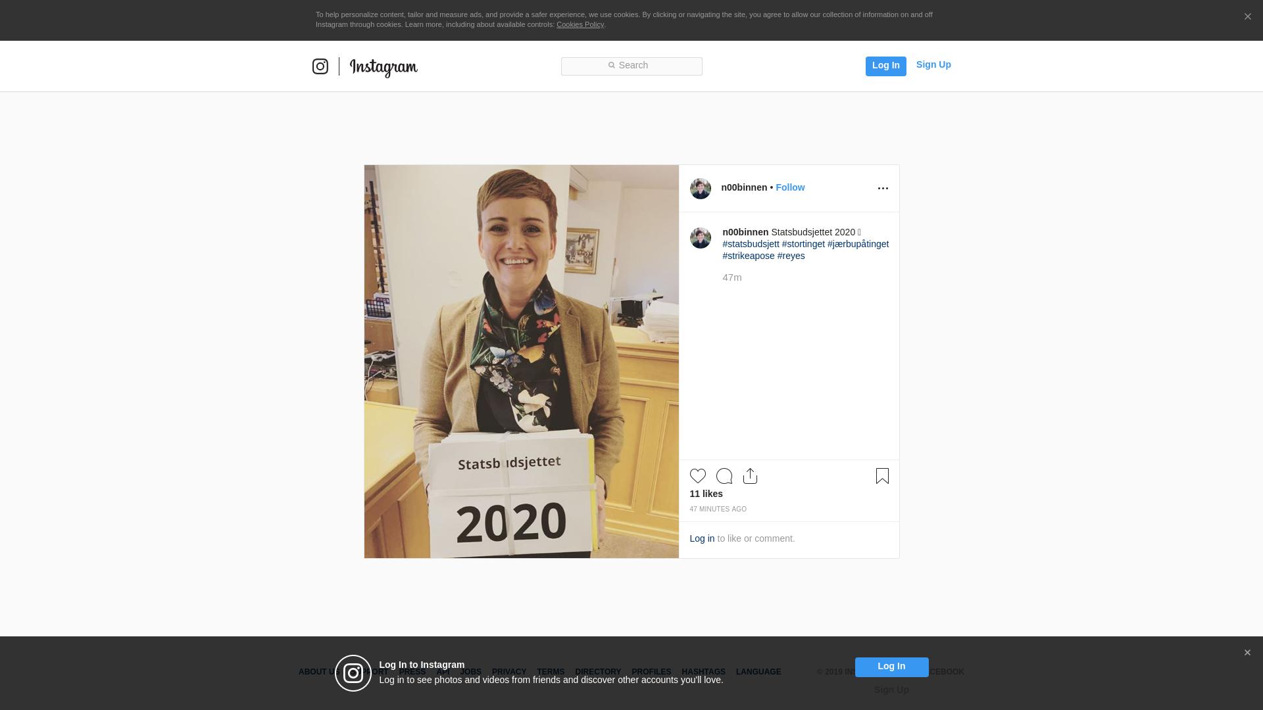Screen dimensions: 1263x710
Task: Follow the n00binnen account
Action: 790,187
